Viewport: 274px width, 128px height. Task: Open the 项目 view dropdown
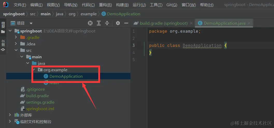(x=31, y=23)
